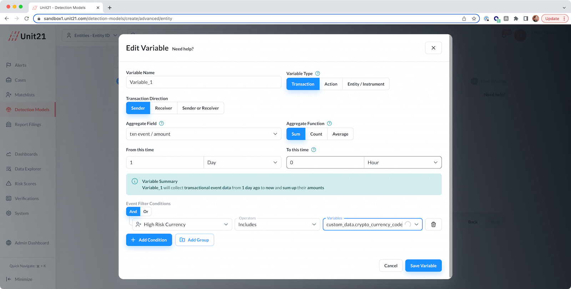Viewport: 571px width, 289px height.
Task: Click the Cases briefcase icon
Action: [9, 80]
